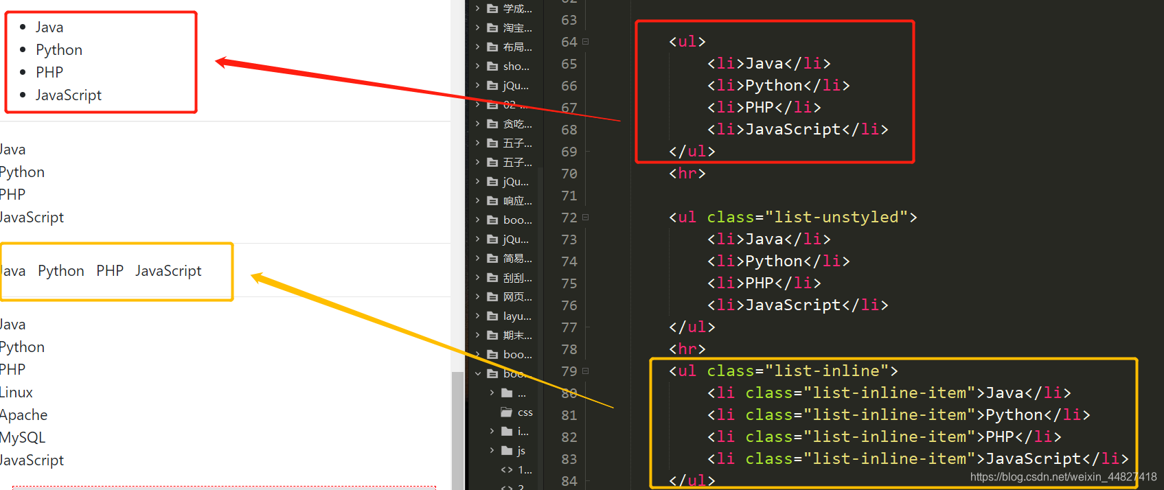Click the 刮刮 folder icon in sidebar

pyautogui.click(x=492, y=278)
